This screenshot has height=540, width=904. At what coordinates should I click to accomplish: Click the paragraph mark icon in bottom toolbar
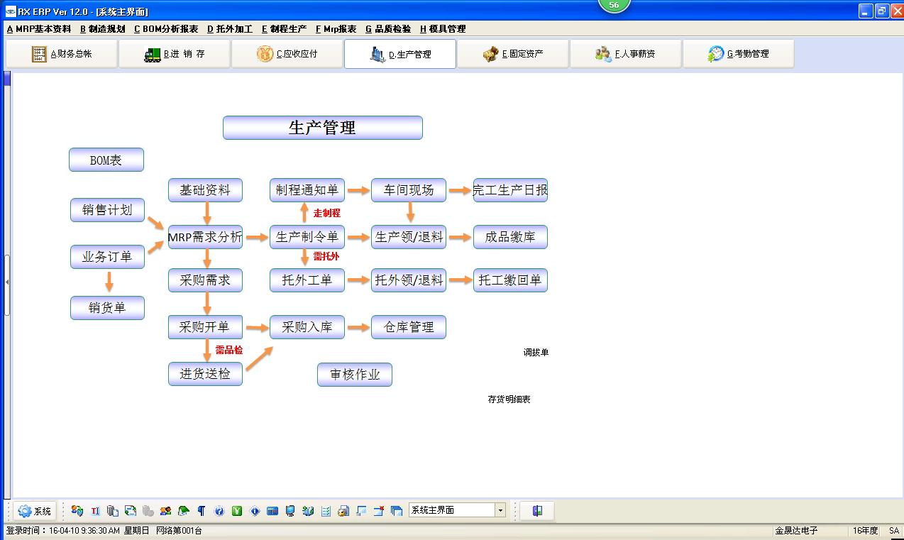point(202,511)
